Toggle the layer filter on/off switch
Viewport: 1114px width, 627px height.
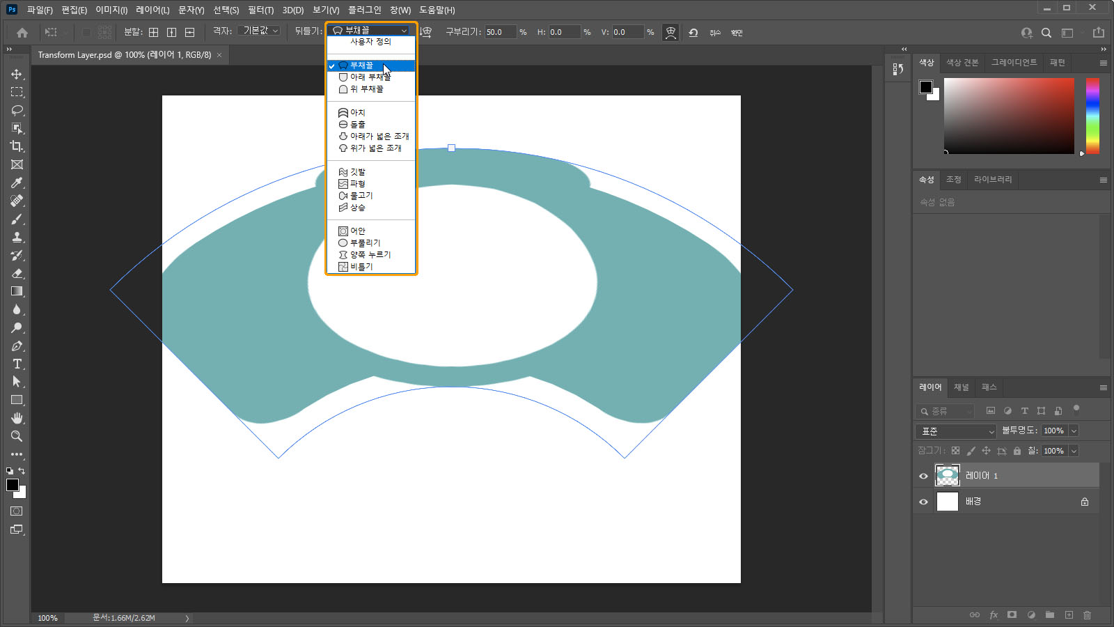[x=1076, y=410]
